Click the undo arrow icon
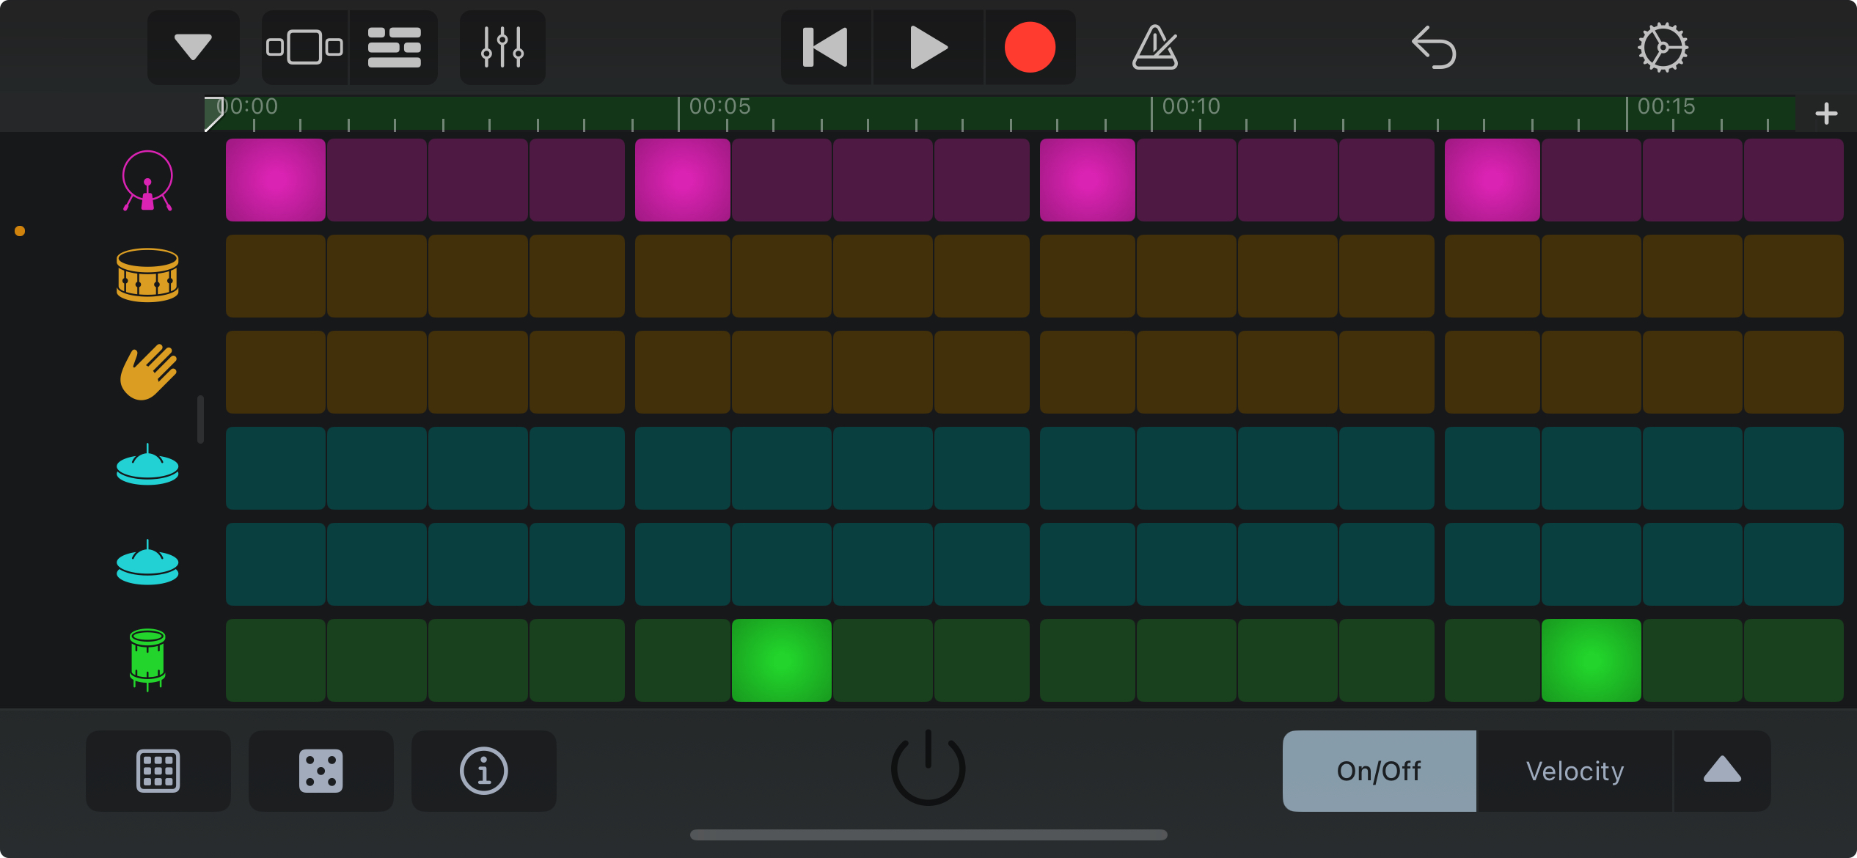 1434,48
